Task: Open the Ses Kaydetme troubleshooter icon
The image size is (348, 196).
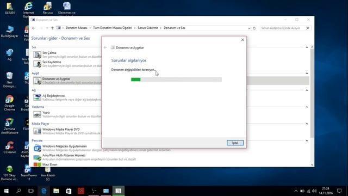Action: tap(37, 64)
